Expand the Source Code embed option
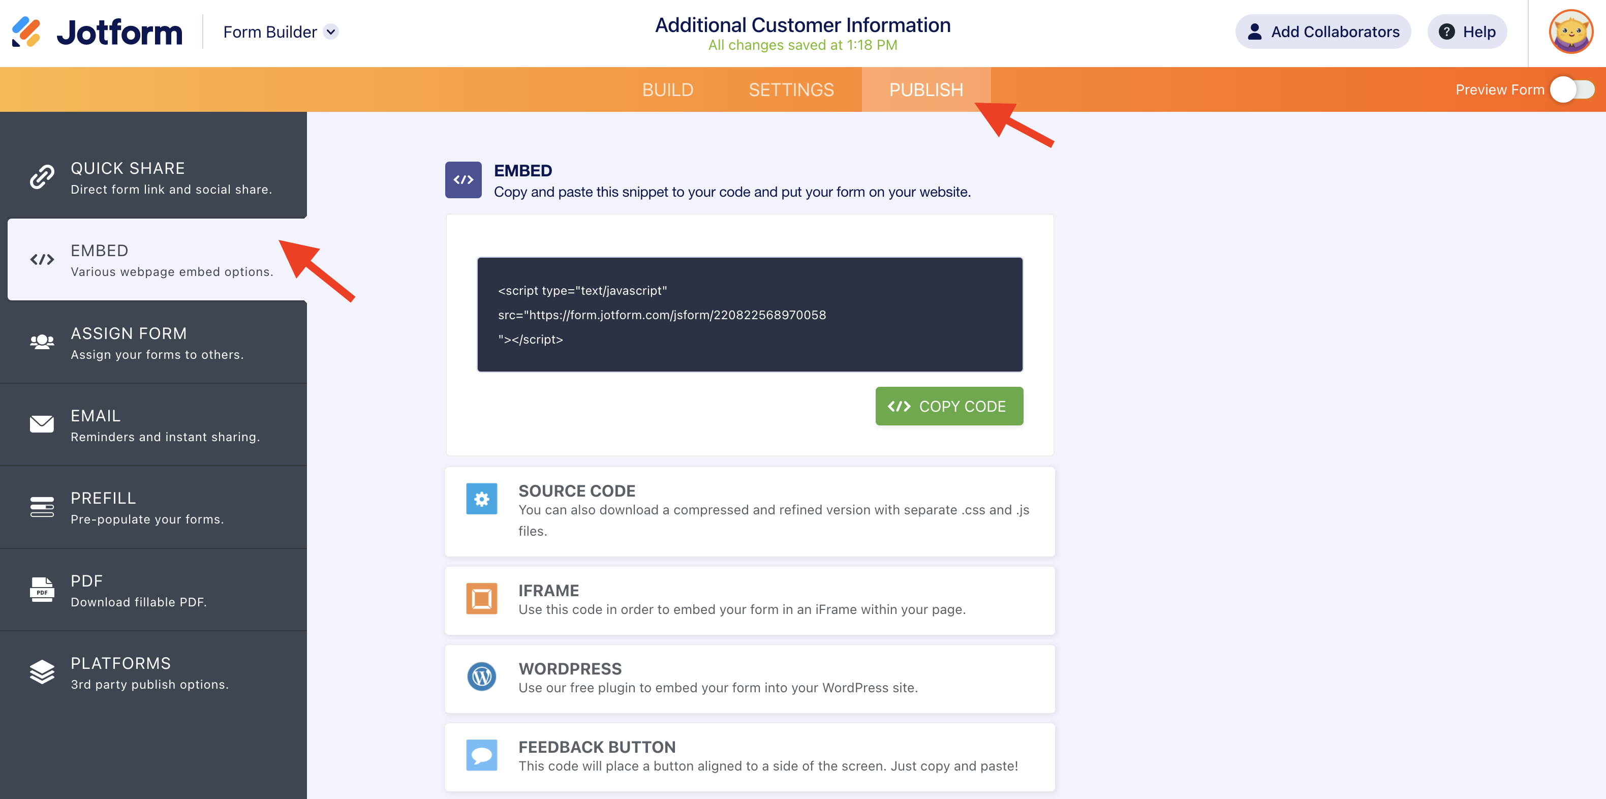The image size is (1606, 799). 750,511
